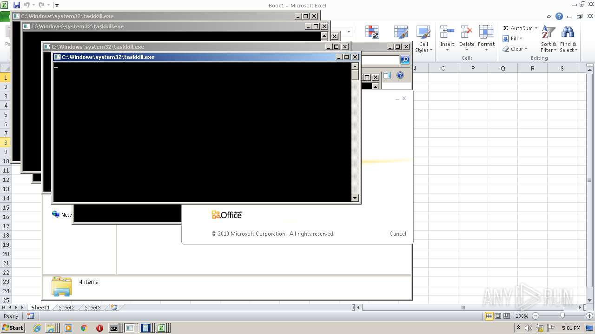Open the Clear dropdown
The image size is (595, 334).
515,49
